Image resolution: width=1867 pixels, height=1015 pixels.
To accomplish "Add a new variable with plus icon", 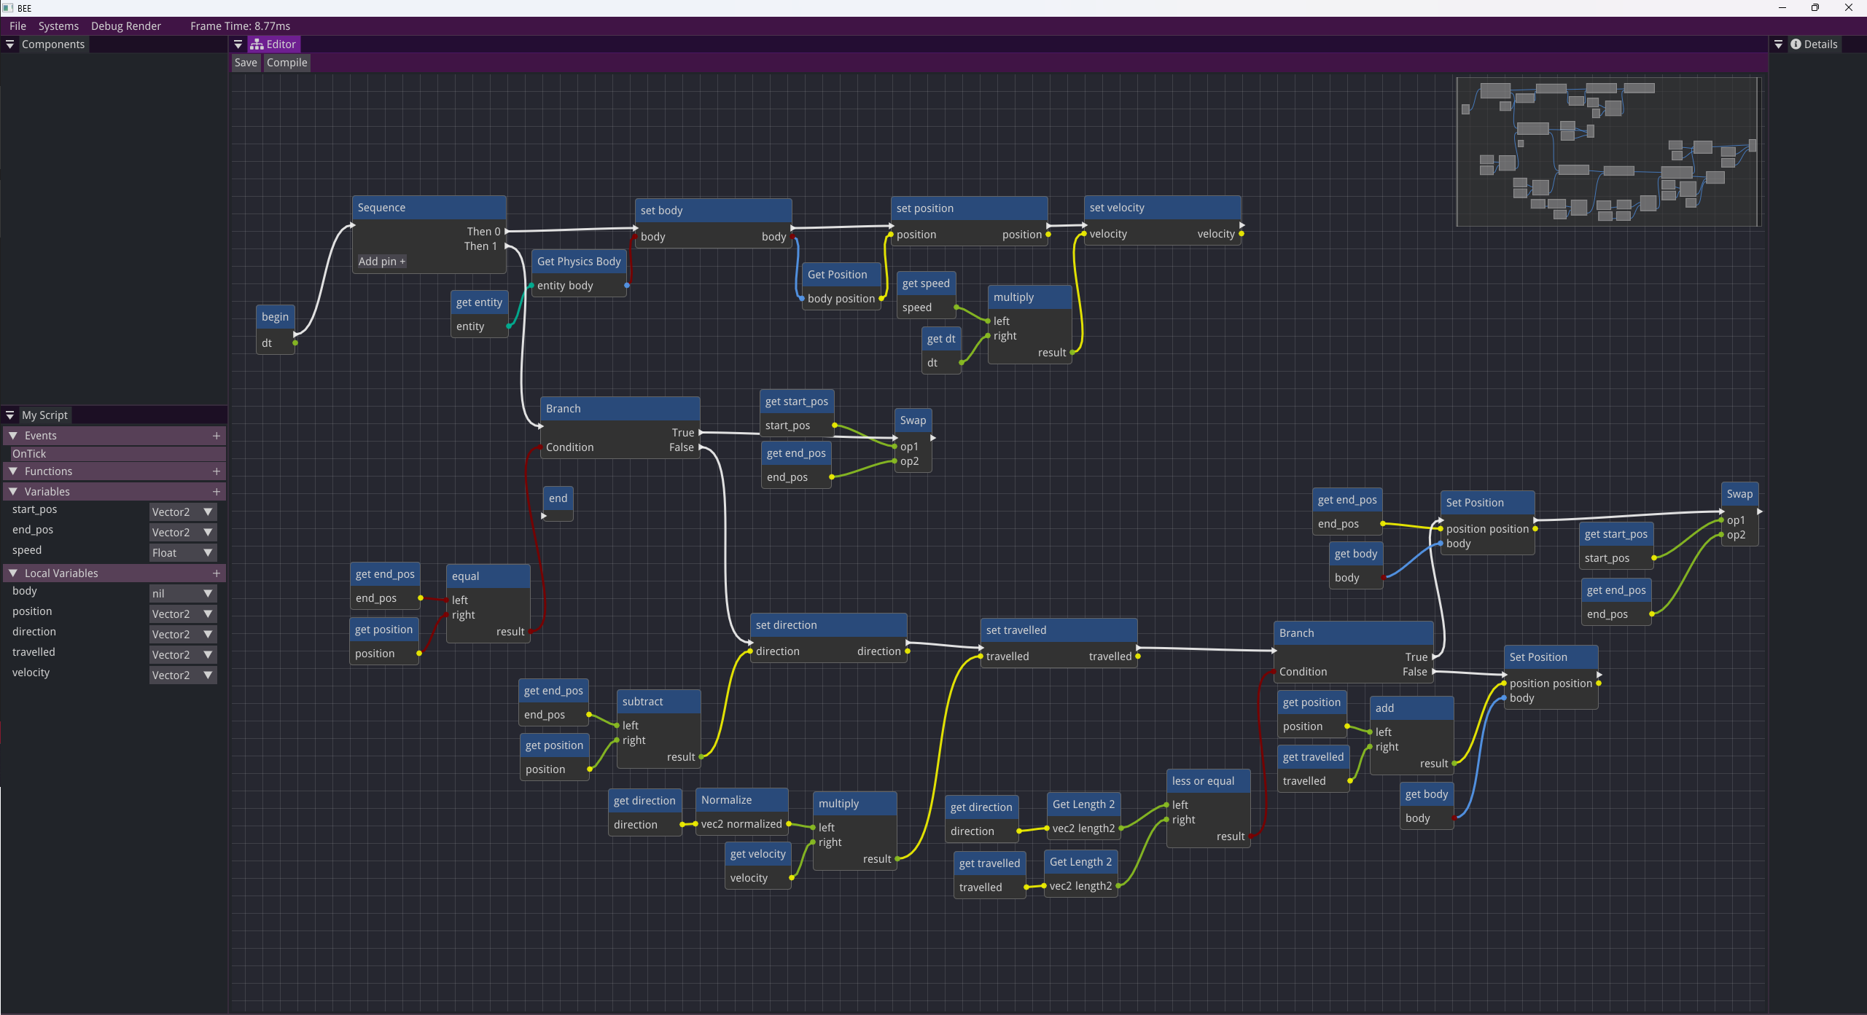I will (x=217, y=492).
